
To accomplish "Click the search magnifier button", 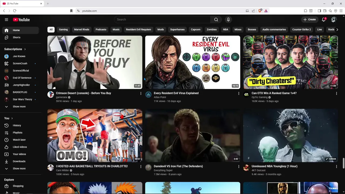I will click(216, 19).
